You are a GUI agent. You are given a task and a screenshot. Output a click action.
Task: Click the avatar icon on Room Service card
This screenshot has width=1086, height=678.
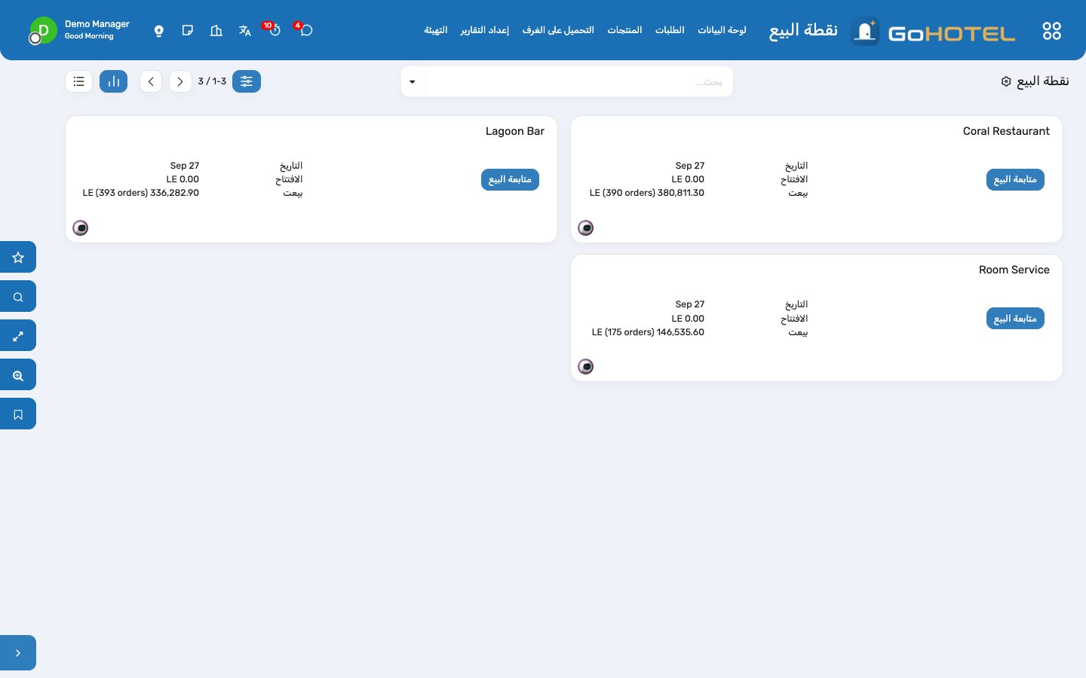coord(586,366)
